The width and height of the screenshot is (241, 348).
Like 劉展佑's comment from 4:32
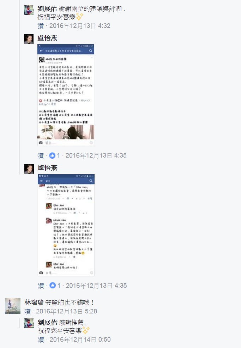41,26
